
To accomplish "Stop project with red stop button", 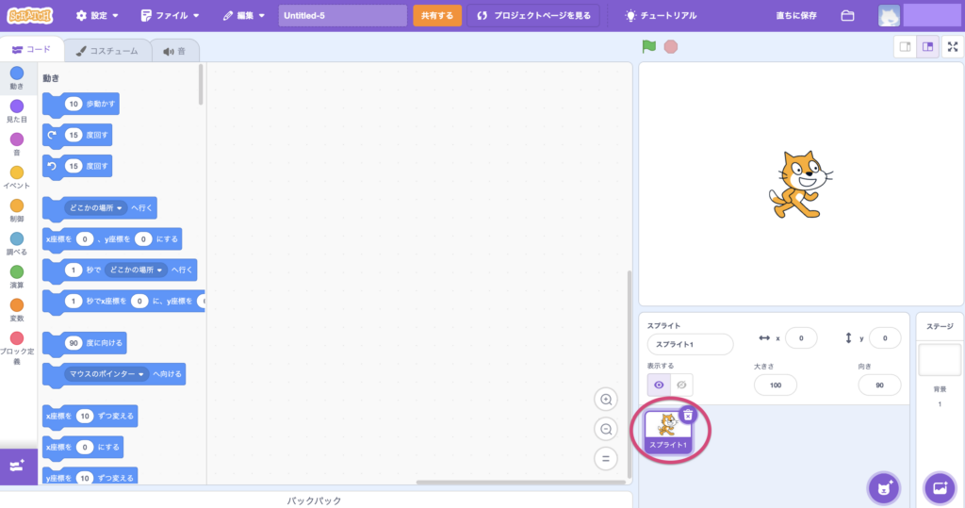I will (671, 46).
